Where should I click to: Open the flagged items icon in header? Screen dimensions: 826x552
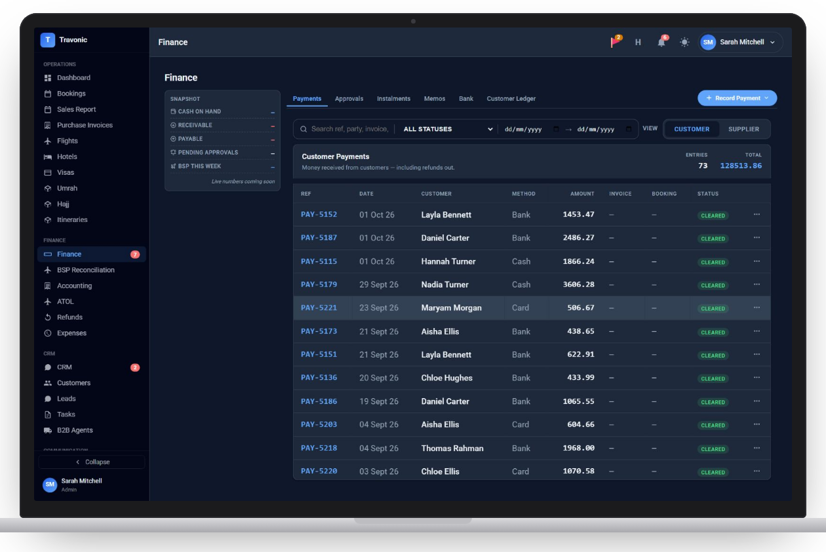(x=616, y=42)
